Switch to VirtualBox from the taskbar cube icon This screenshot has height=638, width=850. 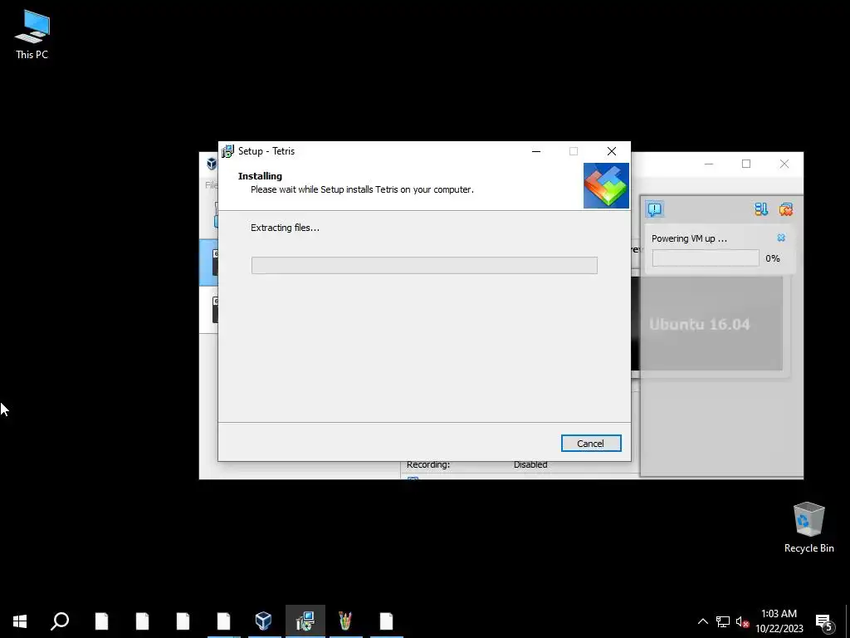[x=263, y=621]
